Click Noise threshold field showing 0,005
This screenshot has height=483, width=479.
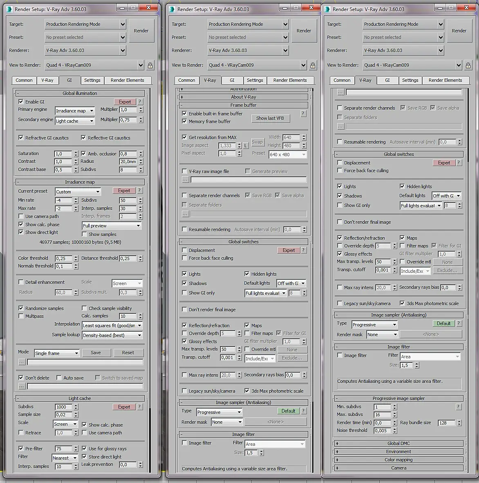[x=382, y=431]
